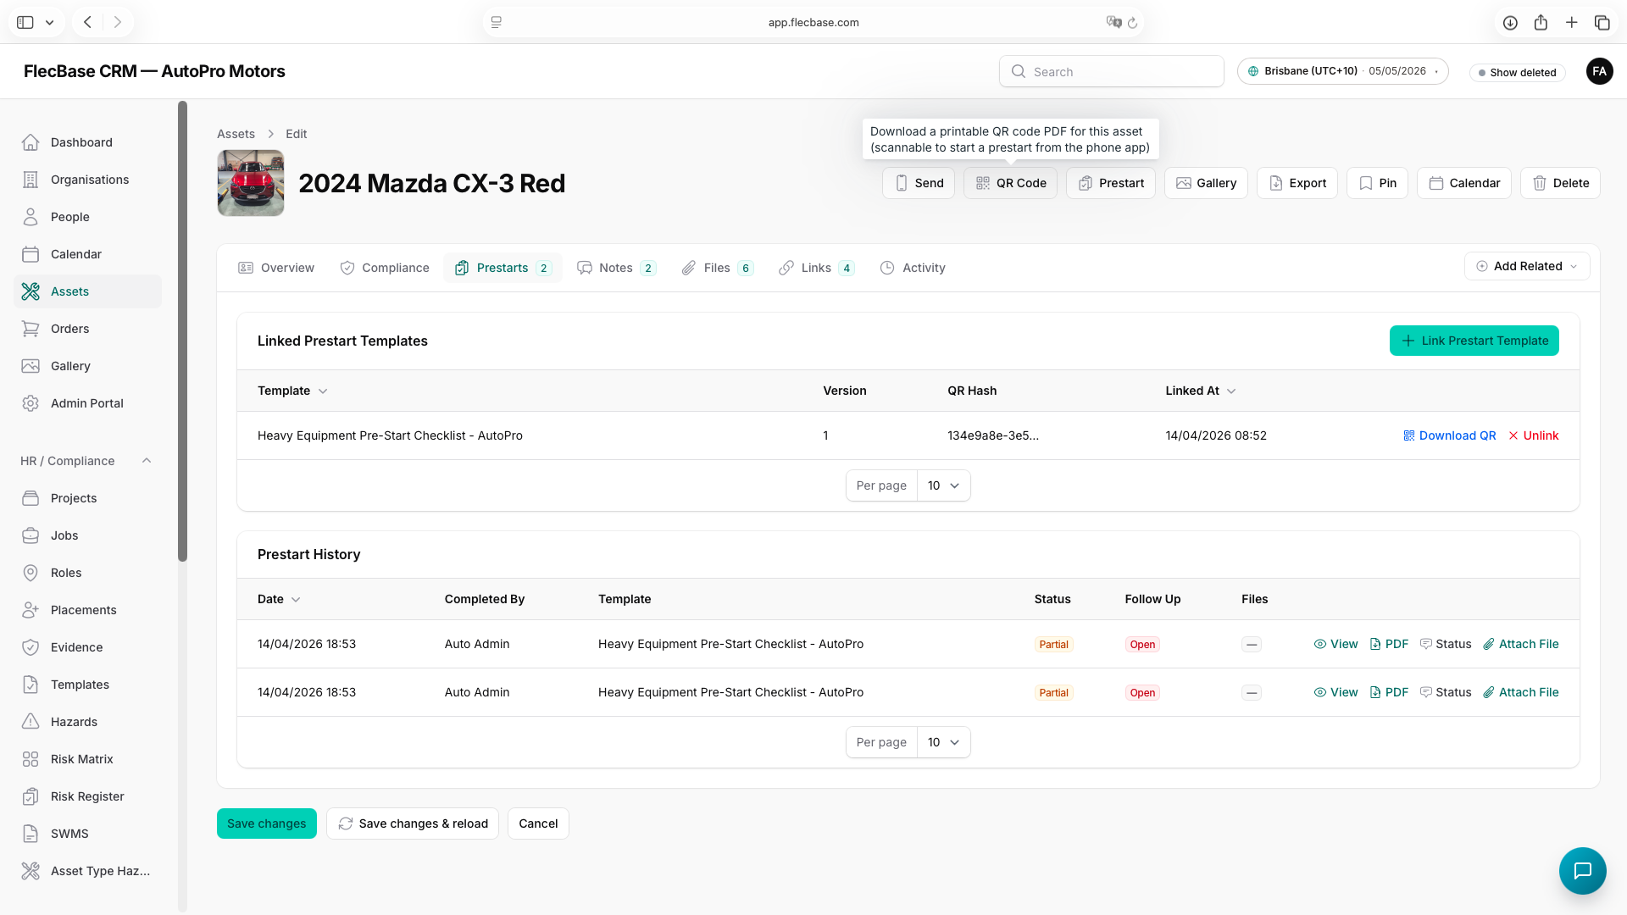
Task: Click Link Prestart Template button
Action: tap(1474, 341)
